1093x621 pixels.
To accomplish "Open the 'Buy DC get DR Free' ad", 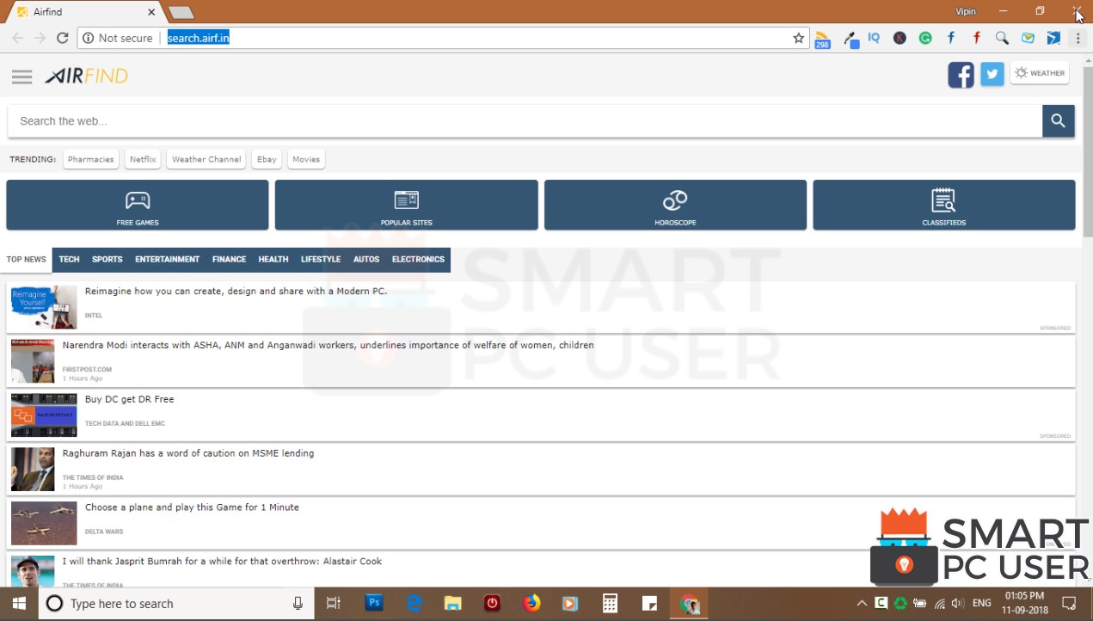I will 129,400.
